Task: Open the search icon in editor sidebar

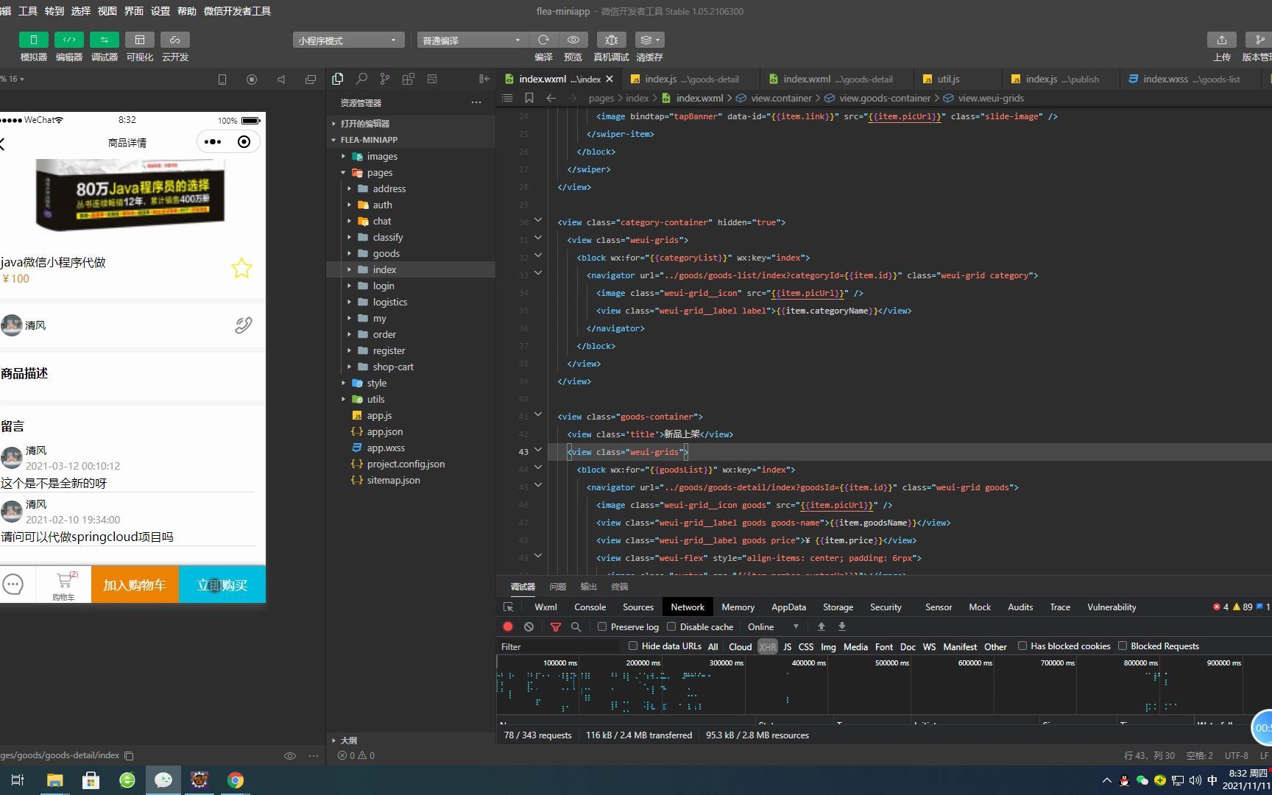Action: 361,79
